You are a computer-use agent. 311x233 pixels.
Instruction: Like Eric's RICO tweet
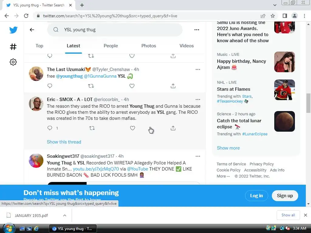pos(132,128)
